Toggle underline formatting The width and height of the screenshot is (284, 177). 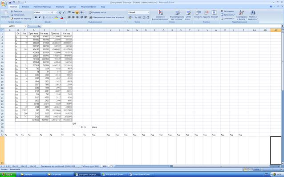[44, 17]
